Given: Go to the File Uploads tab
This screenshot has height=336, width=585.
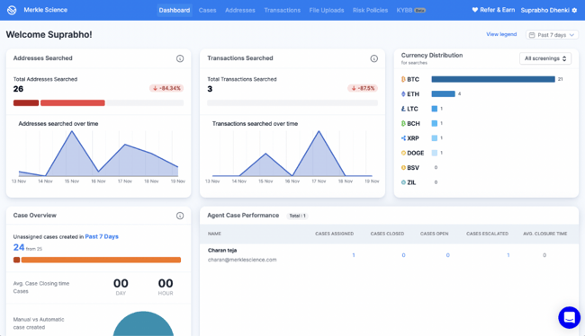Looking at the screenshot, I should click(327, 10).
